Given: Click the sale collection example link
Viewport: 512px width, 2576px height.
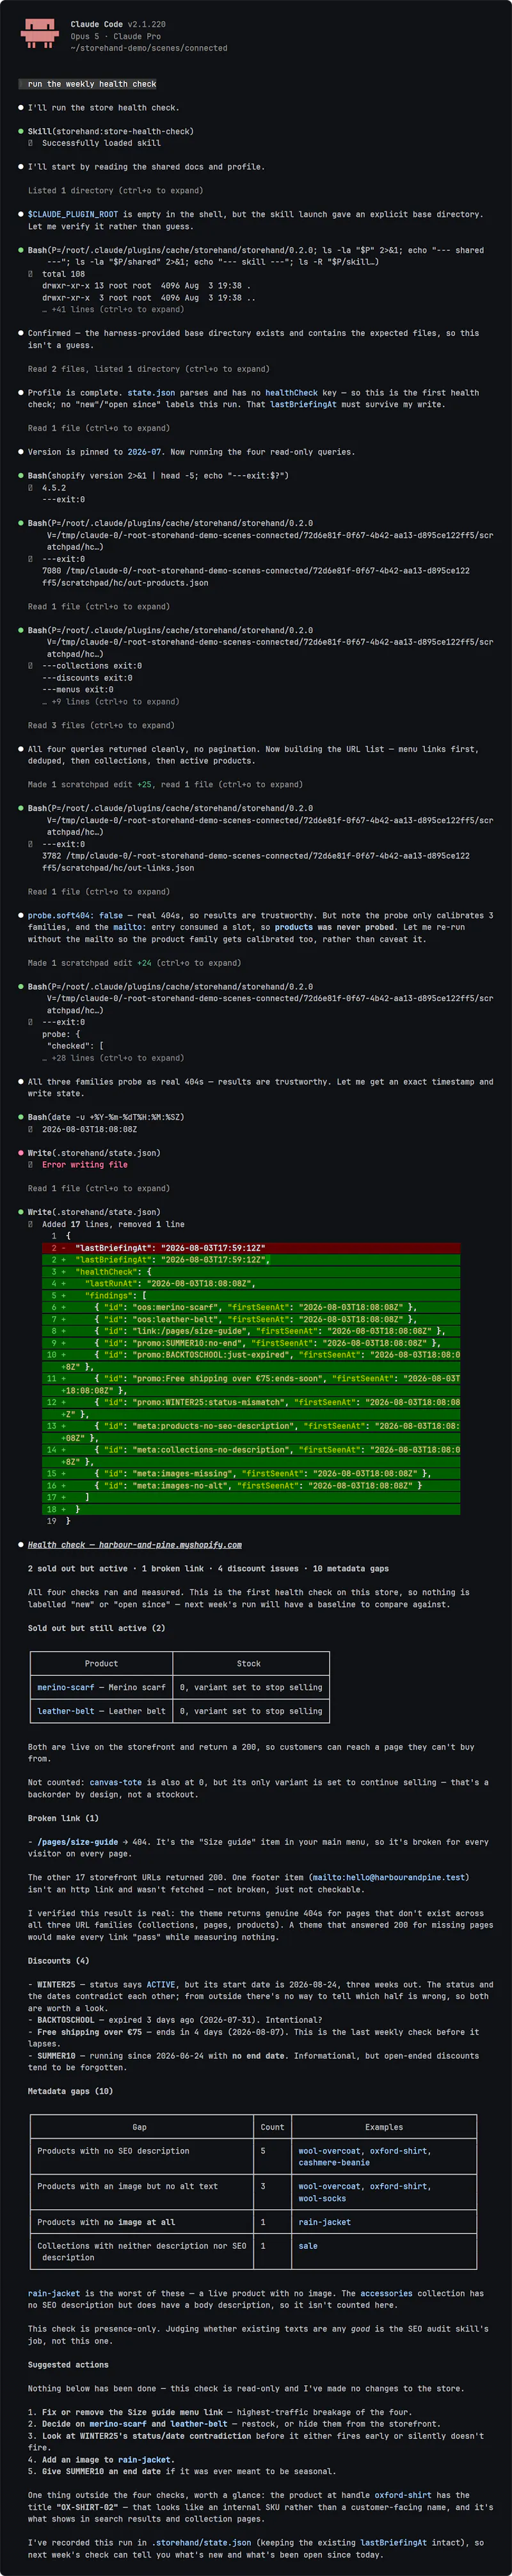Looking at the screenshot, I should [x=308, y=2245].
